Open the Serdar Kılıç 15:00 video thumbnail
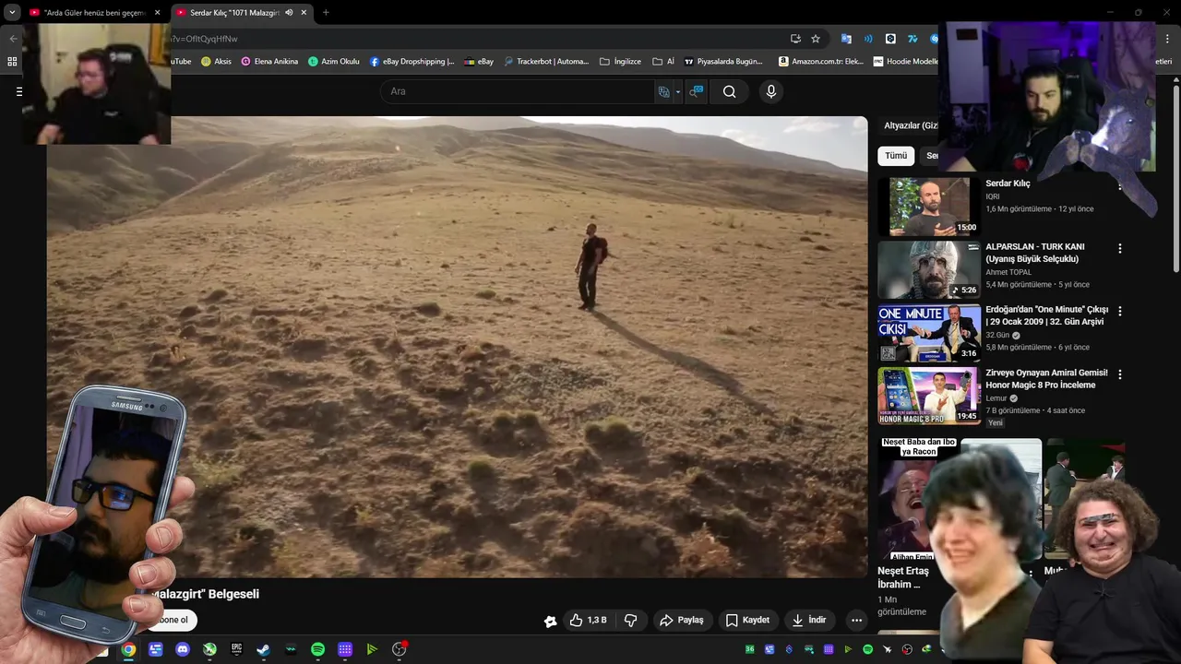Image resolution: width=1181 pixels, height=664 pixels. point(929,207)
